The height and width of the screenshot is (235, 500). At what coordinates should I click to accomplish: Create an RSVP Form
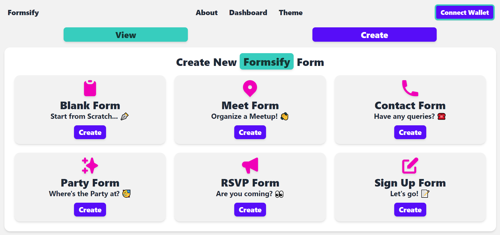[x=250, y=210]
